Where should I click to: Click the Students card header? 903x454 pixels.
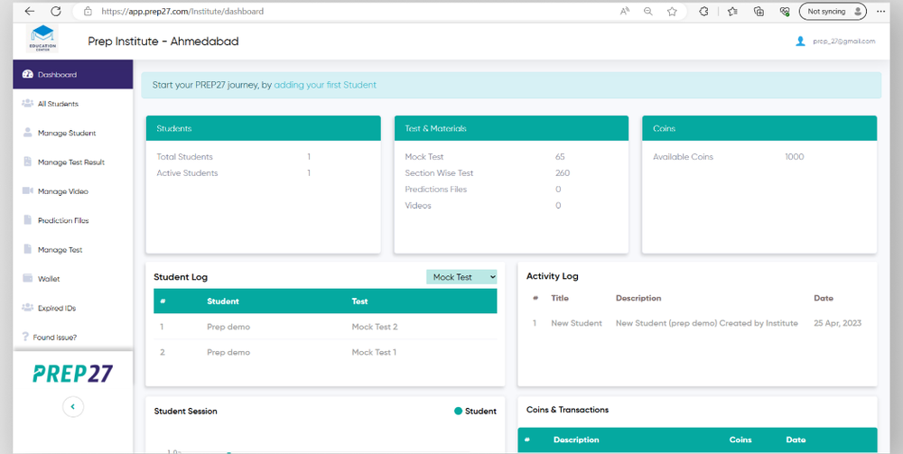pos(263,128)
